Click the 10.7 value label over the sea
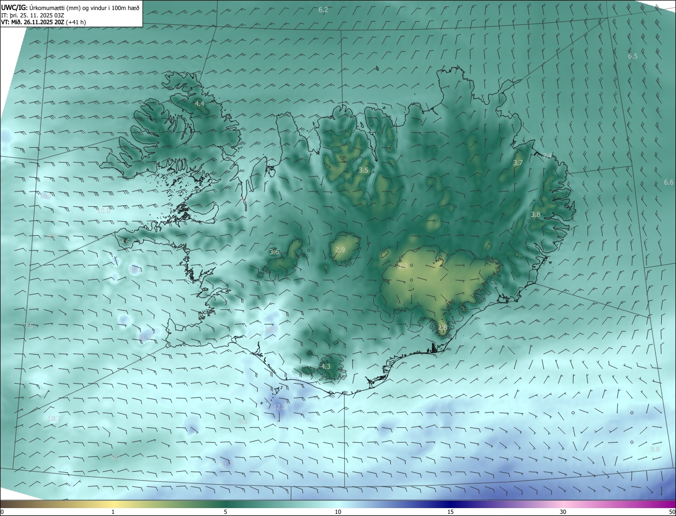Viewport: 676px width, 516px height. point(46,196)
